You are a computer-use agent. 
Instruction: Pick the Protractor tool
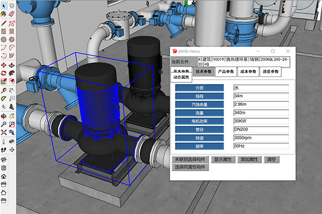[x=4, y=98]
